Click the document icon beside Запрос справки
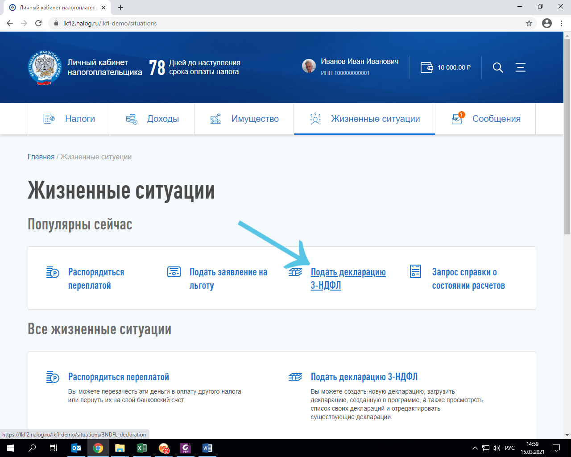This screenshot has height=457, width=571. [415, 271]
